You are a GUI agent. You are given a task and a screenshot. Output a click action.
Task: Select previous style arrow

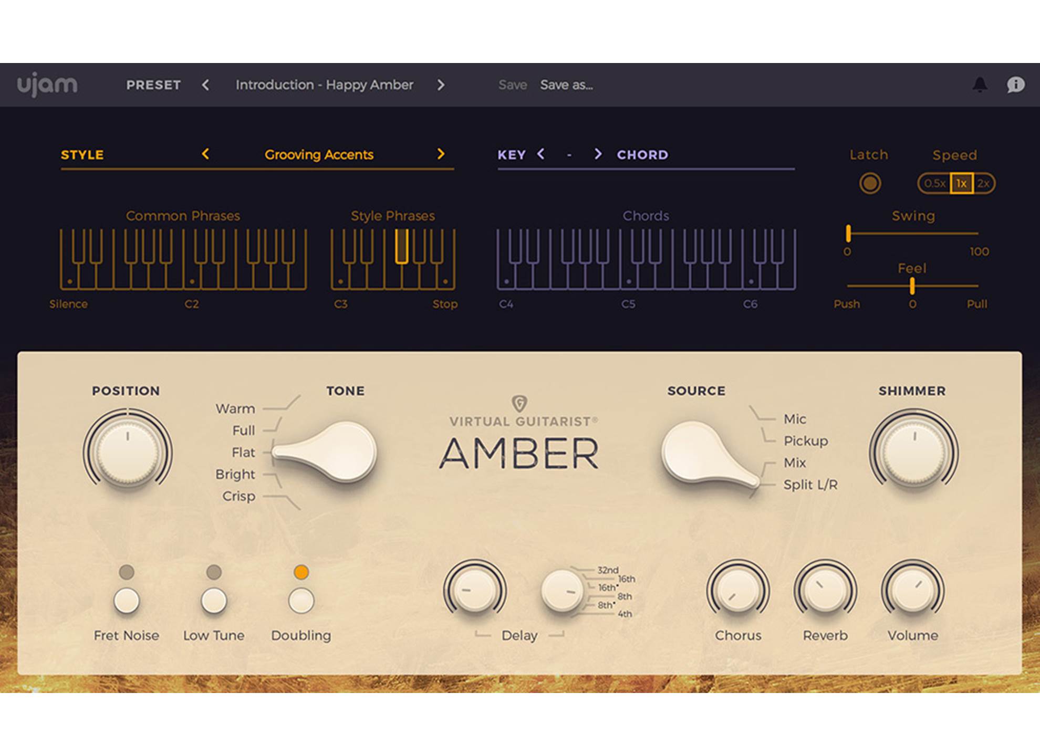205,154
